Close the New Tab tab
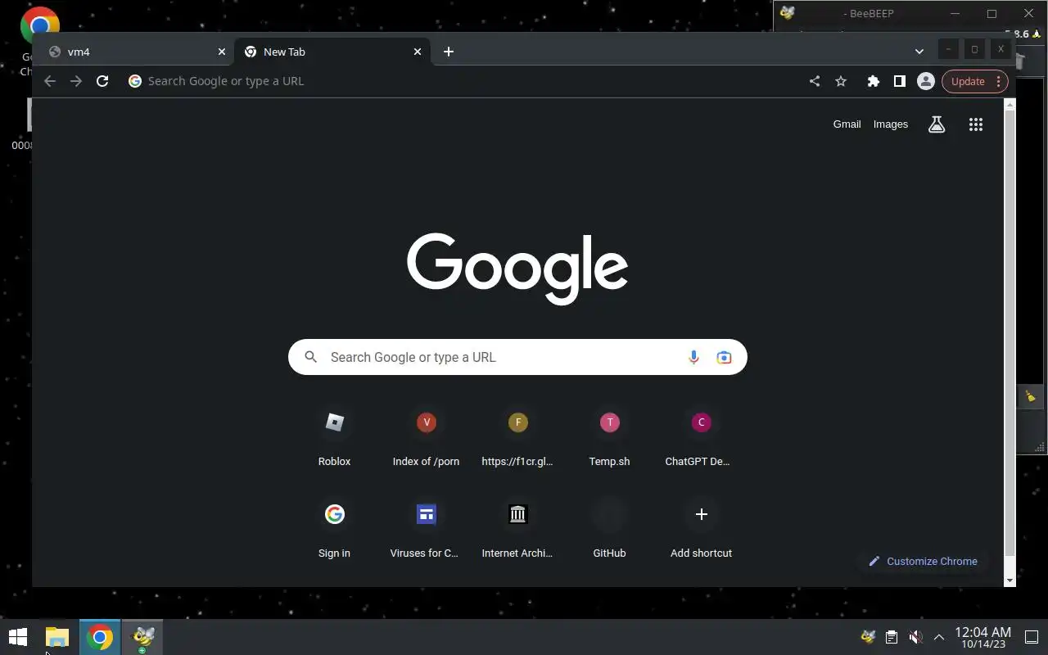Viewport: 1048px width, 655px height. [x=418, y=52]
